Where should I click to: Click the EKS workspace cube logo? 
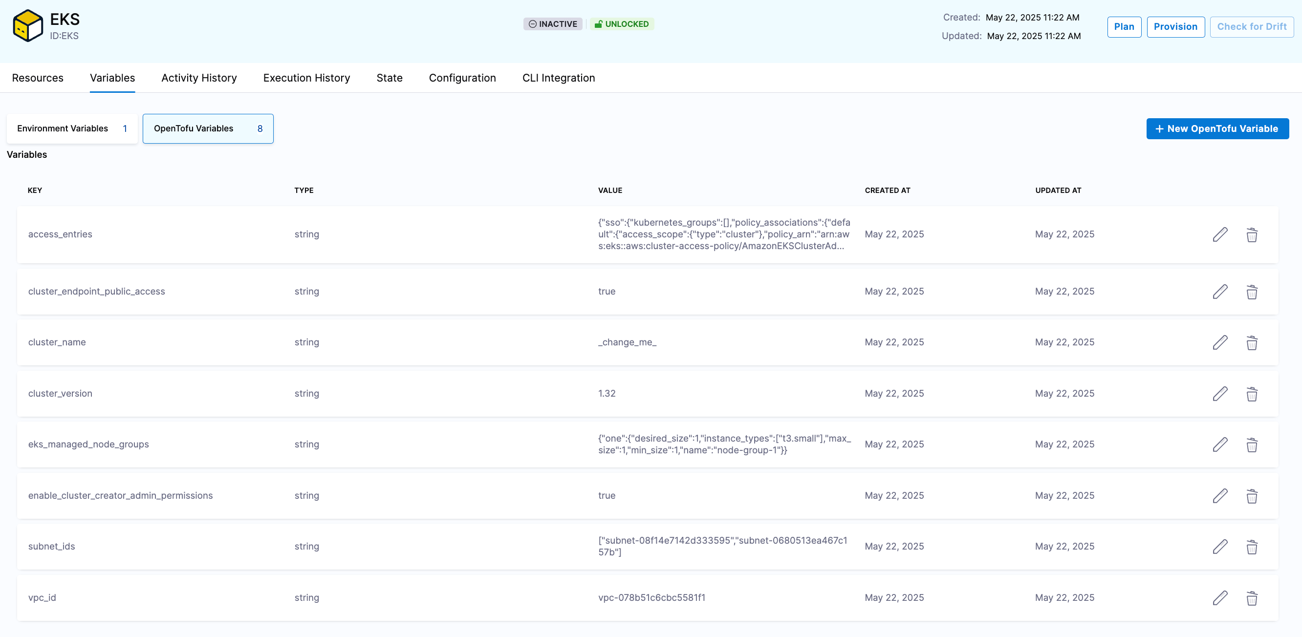(28, 26)
